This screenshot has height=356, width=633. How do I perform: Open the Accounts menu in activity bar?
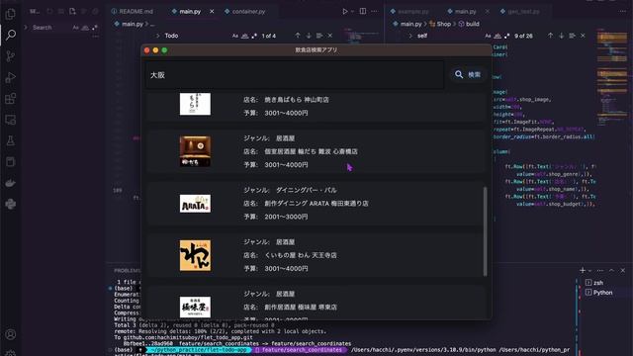(11, 334)
